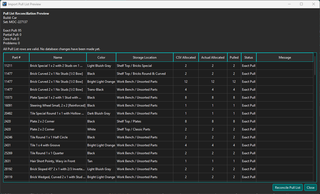Sort by Part # column header

point(17,58)
